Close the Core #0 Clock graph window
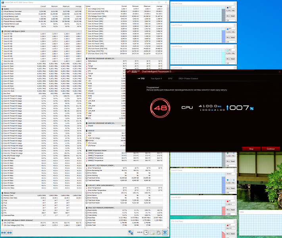The width and height of the screenshot is (282, 238). (235, 4)
